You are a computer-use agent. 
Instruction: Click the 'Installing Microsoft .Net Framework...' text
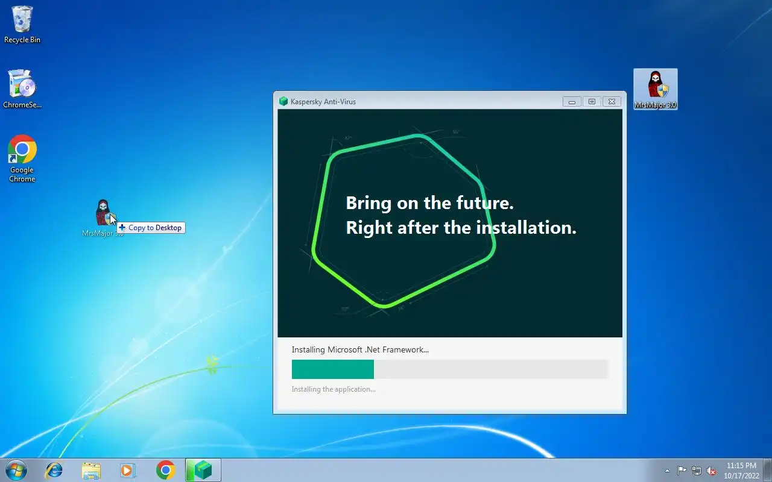tap(360, 349)
